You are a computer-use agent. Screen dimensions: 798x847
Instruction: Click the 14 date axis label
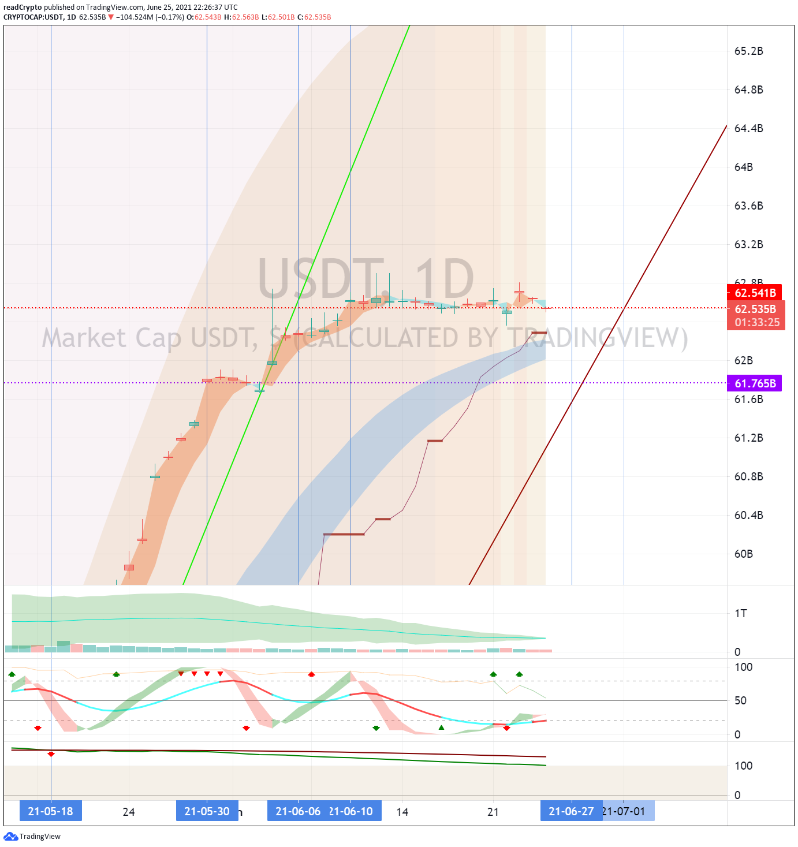point(402,812)
